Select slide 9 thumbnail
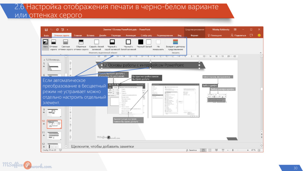 point(54,113)
